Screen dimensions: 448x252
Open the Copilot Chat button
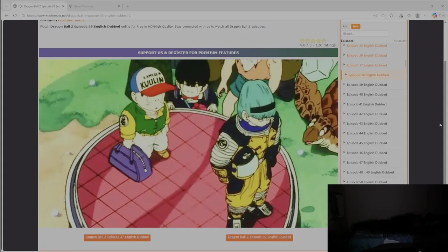tap(438, 15)
